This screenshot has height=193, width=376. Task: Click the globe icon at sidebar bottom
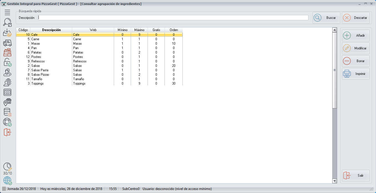[x=7, y=181]
